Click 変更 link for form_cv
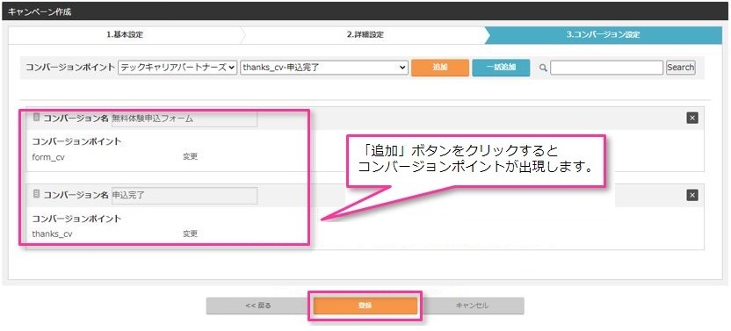 click(190, 156)
